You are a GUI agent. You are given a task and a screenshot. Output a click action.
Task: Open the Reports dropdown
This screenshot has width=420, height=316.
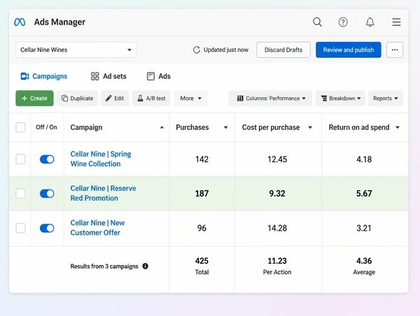coord(386,99)
